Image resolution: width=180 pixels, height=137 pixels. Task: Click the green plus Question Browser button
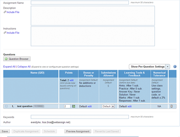[x=17, y=59]
